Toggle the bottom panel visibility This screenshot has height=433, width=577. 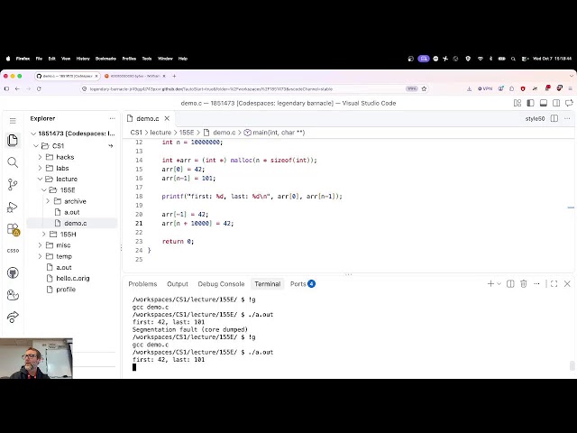point(543,103)
